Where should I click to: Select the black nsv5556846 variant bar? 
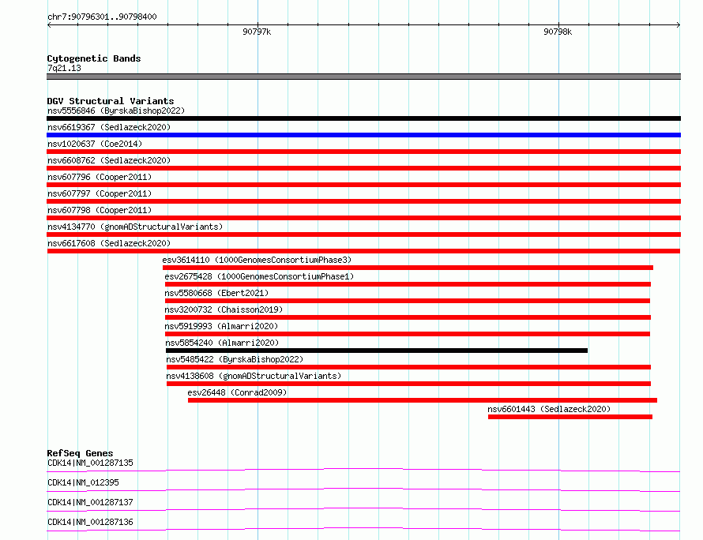tap(363, 118)
